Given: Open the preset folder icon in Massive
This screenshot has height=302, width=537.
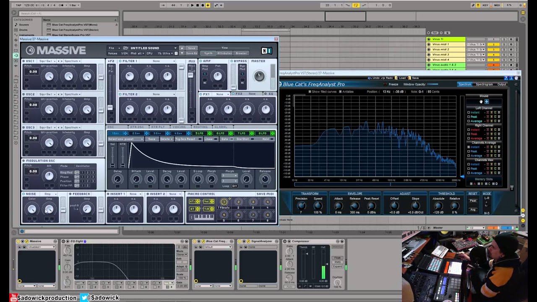Looking at the screenshot, I should pos(125,48).
